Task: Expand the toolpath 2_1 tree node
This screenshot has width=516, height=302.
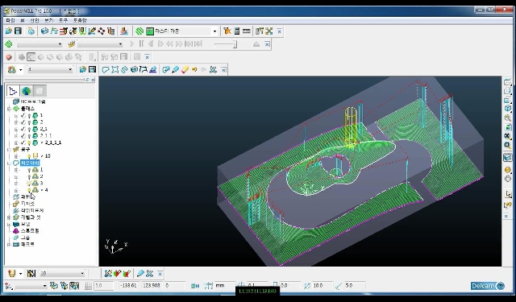Action: click(x=16, y=129)
